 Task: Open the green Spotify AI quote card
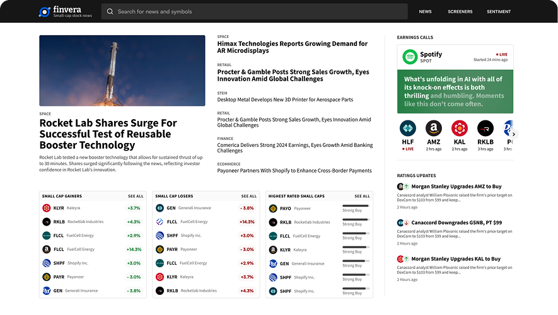point(455,91)
